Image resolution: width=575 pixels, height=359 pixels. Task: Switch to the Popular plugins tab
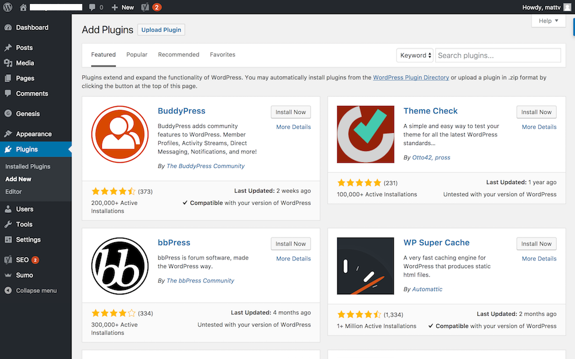[x=137, y=55]
